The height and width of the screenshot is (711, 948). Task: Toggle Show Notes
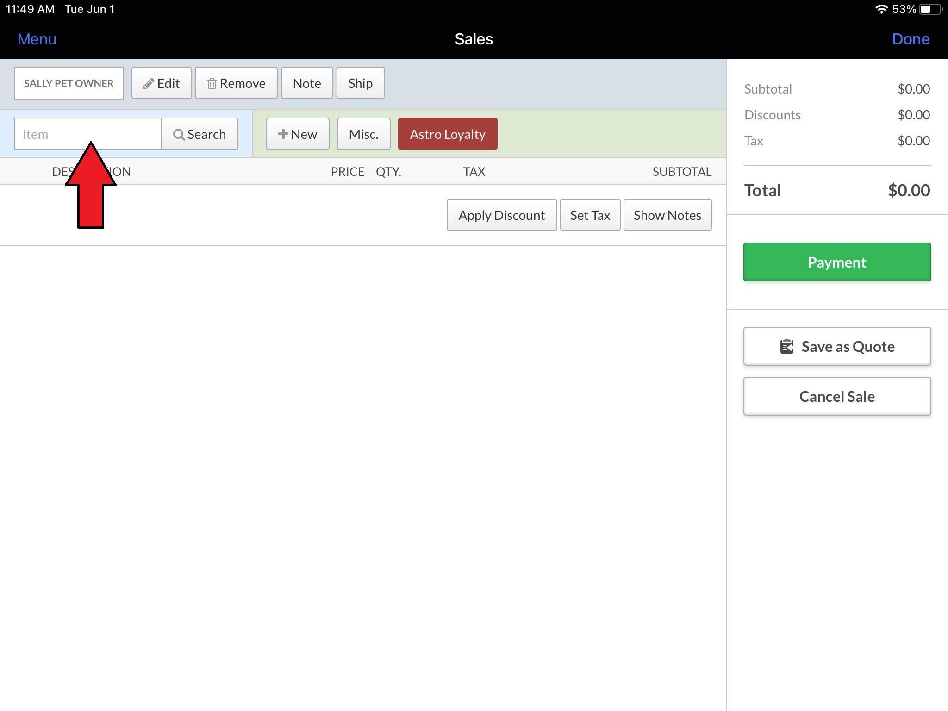tap(667, 215)
